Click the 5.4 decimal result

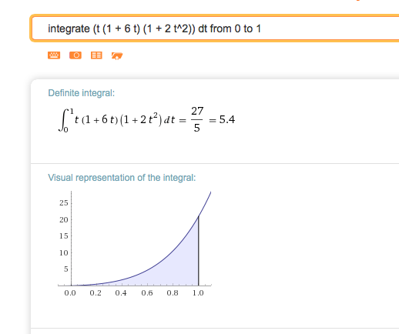click(x=227, y=119)
